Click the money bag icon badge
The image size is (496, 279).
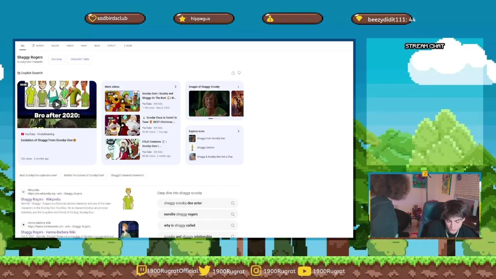click(270, 19)
